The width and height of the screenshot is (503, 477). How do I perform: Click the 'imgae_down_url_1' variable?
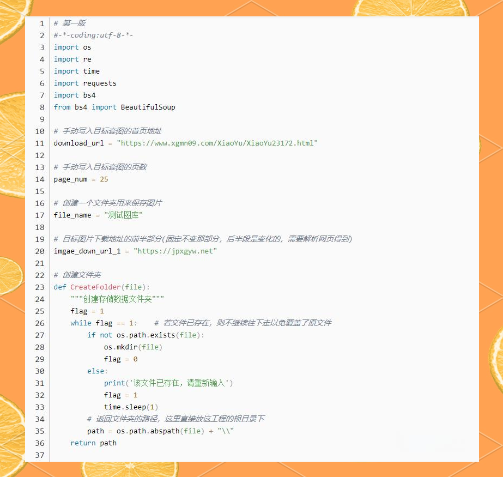coord(87,251)
